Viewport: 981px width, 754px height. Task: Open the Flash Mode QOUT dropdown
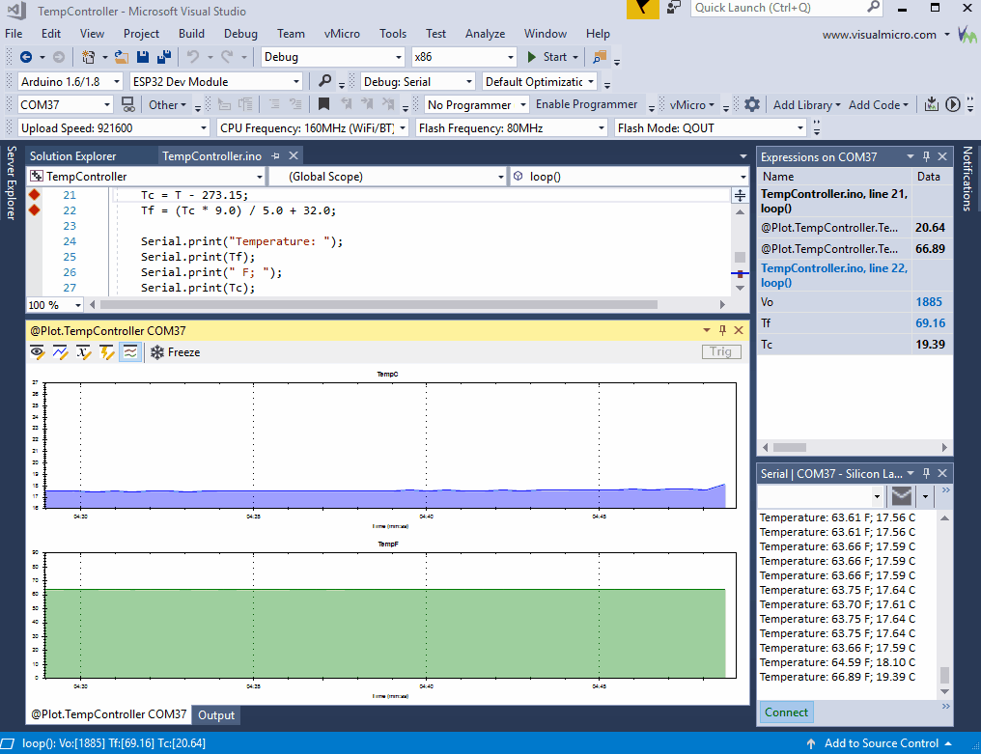click(710, 128)
